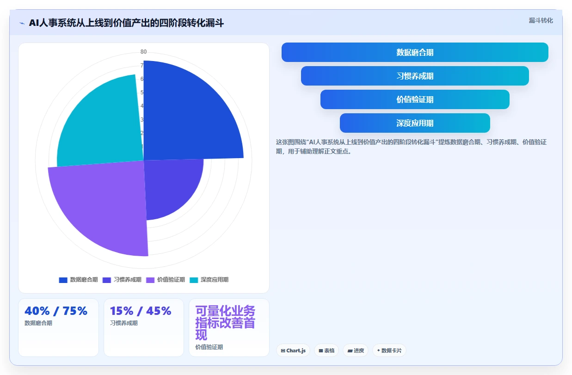572x375 pixels.
Task: Toggle 价值验证期 legend color swatch
Action: click(x=150, y=280)
